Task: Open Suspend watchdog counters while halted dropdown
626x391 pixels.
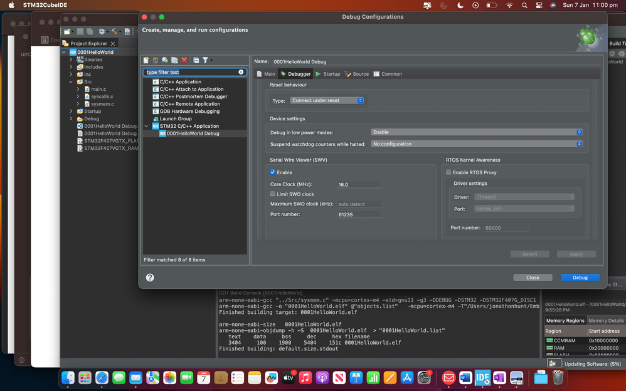Action: pyautogui.click(x=476, y=144)
